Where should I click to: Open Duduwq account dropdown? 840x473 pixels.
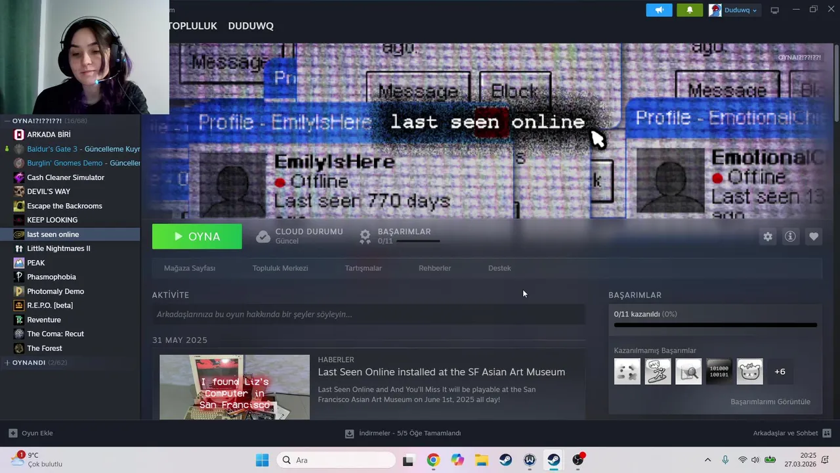point(734,10)
